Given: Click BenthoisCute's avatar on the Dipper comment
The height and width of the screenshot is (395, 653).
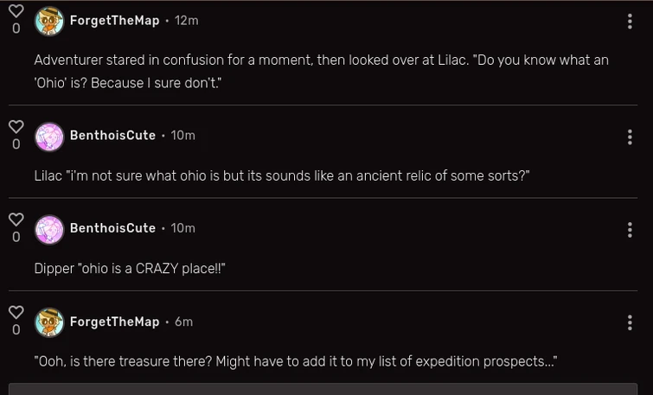Looking at the screenshot, I should (49, 229).
